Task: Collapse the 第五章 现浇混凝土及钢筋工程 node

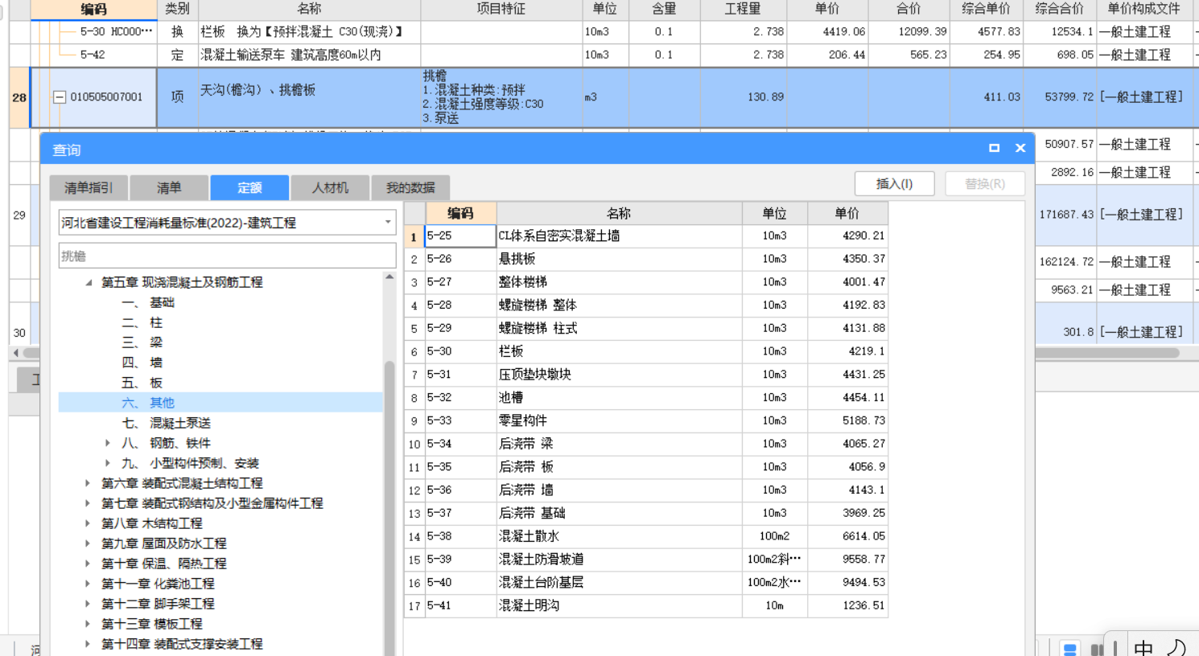Action: [x=89, y=282]
